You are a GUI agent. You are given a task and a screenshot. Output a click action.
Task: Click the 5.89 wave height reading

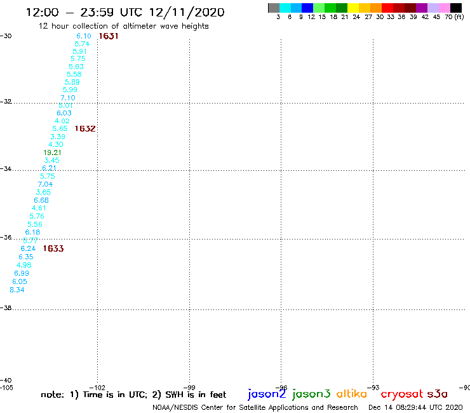coord(72,82)
